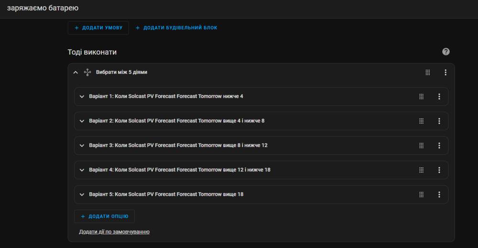
Task: Expand Варіант 5 (forecast вище 18)
Action: [82, 195]
